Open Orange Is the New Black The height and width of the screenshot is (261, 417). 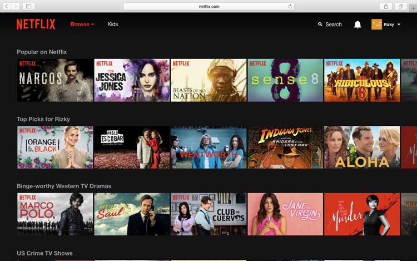55,147
